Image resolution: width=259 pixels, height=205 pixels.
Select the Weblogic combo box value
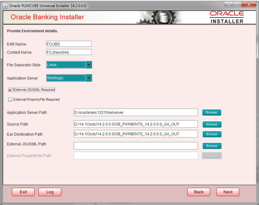pos(66,78)
